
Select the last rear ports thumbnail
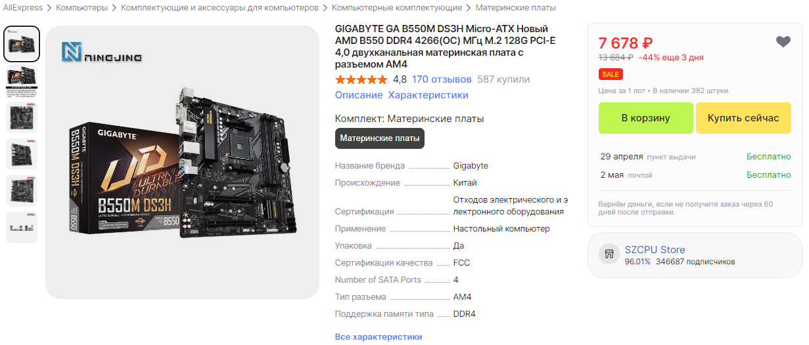22,228
